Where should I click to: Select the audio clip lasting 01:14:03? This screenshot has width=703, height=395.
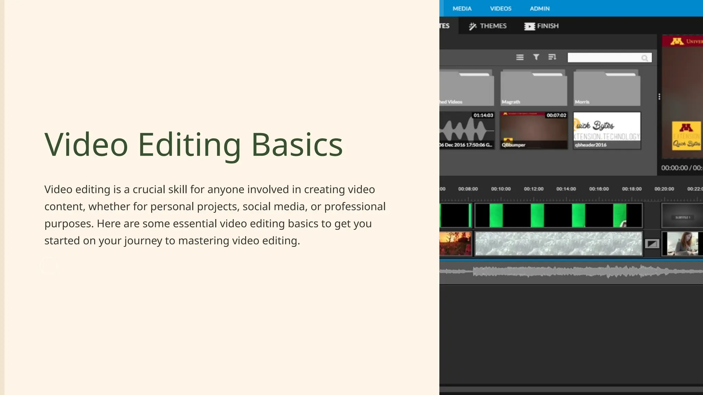[467, 130]
